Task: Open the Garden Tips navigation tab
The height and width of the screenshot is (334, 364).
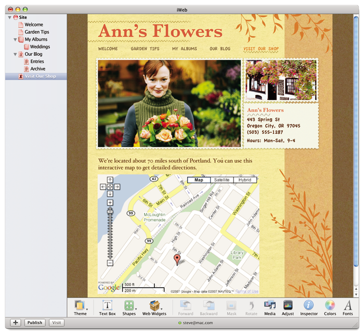Action: point(145,48)
